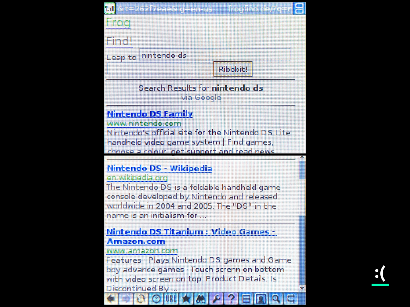Click the scrollbar down arrow
The width and height of the screenshot is (410, 307).
pos(302,288)
